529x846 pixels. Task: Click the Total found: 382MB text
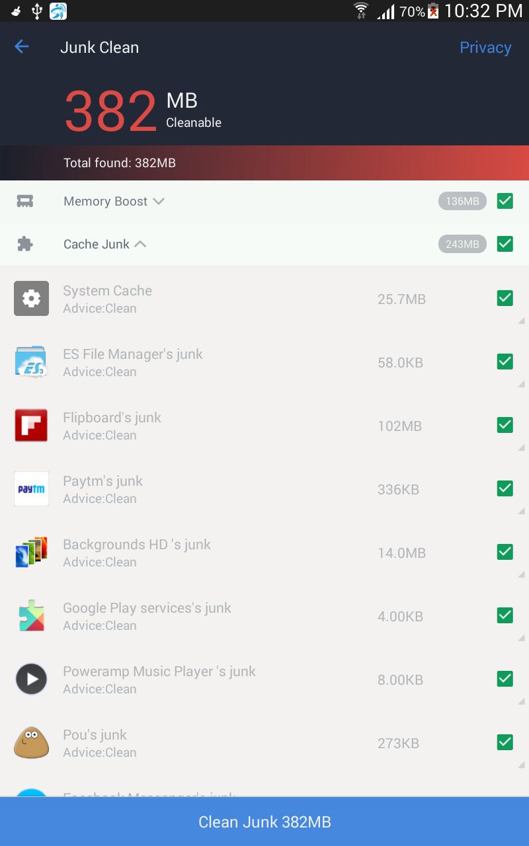[x=120, y=163]
